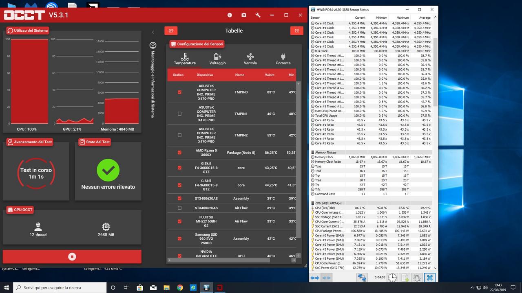Click the 2688 MB memory chip icon

pyautogui.click(x=106, y=226)
